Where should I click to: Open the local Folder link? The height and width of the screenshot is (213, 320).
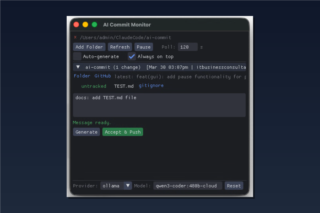[x=82, y=76]
